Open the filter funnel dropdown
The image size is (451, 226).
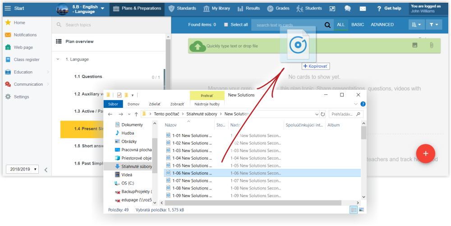click(x=433, y=25)
